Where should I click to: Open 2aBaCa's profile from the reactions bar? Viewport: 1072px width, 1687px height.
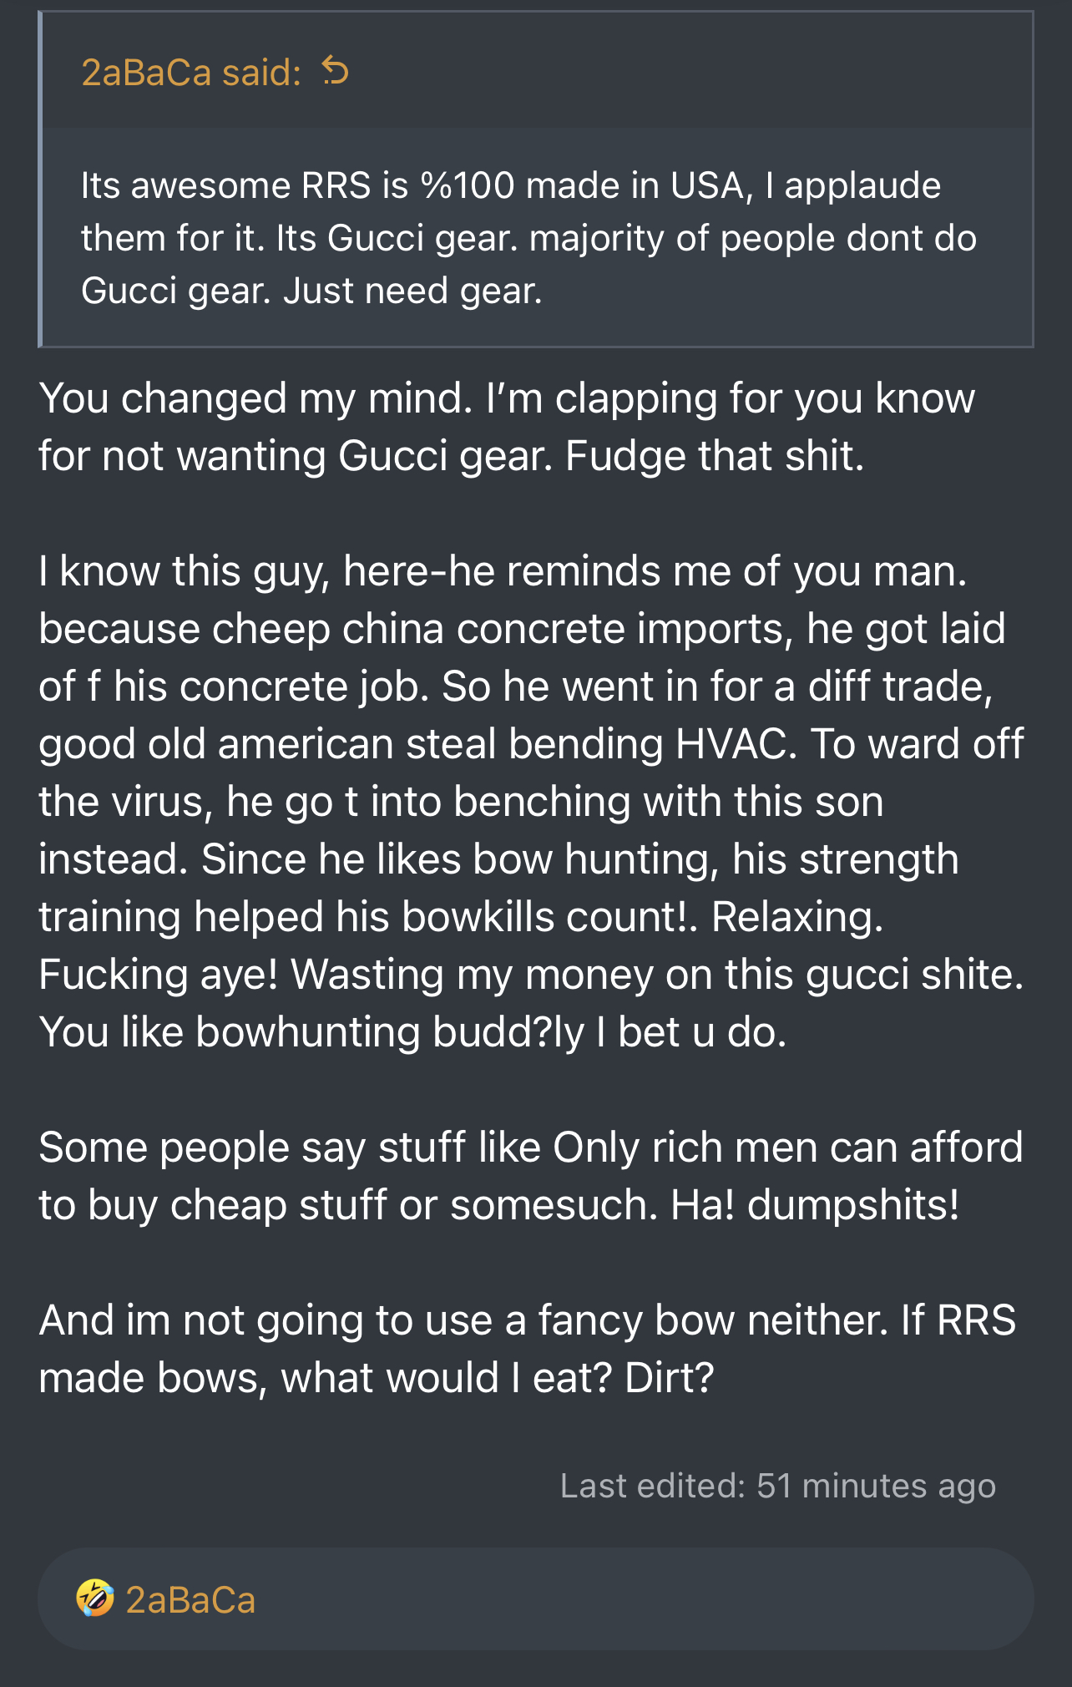pos(190,1599)
